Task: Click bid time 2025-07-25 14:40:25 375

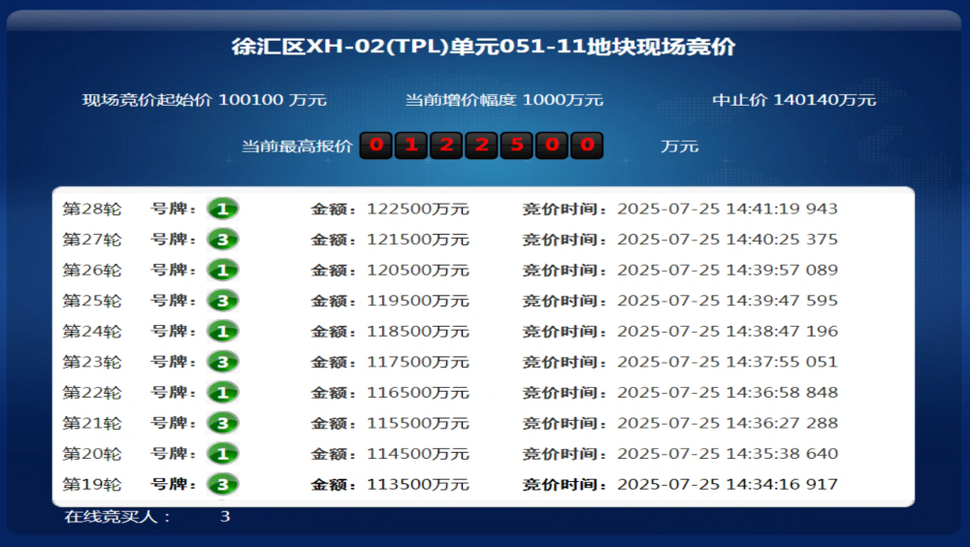Action: point(727,240)
